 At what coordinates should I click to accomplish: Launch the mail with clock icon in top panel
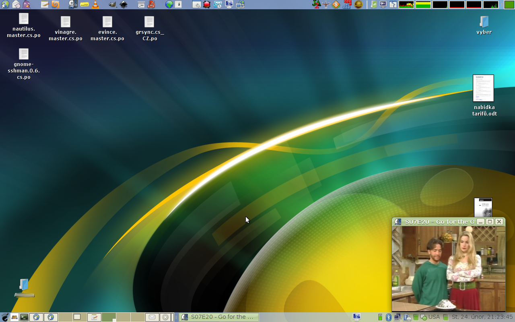(x=16, y=4)
